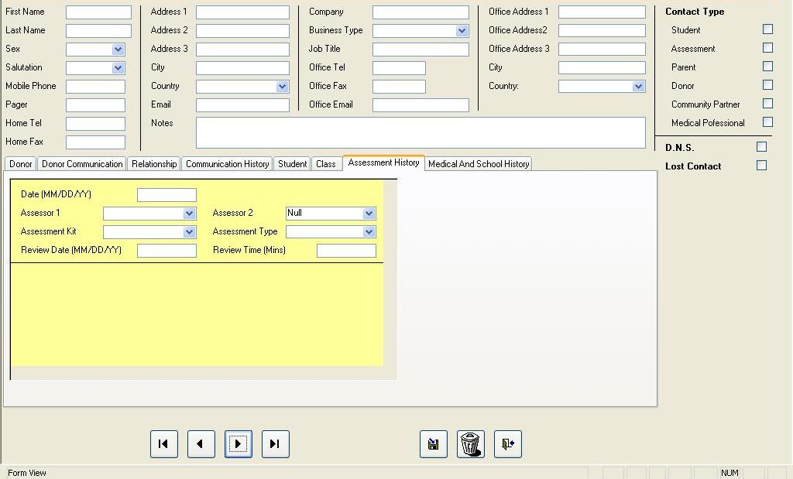Open the Assessment Kit dropdown
This screenshot has width=793, height=479.
coord(190,232)
